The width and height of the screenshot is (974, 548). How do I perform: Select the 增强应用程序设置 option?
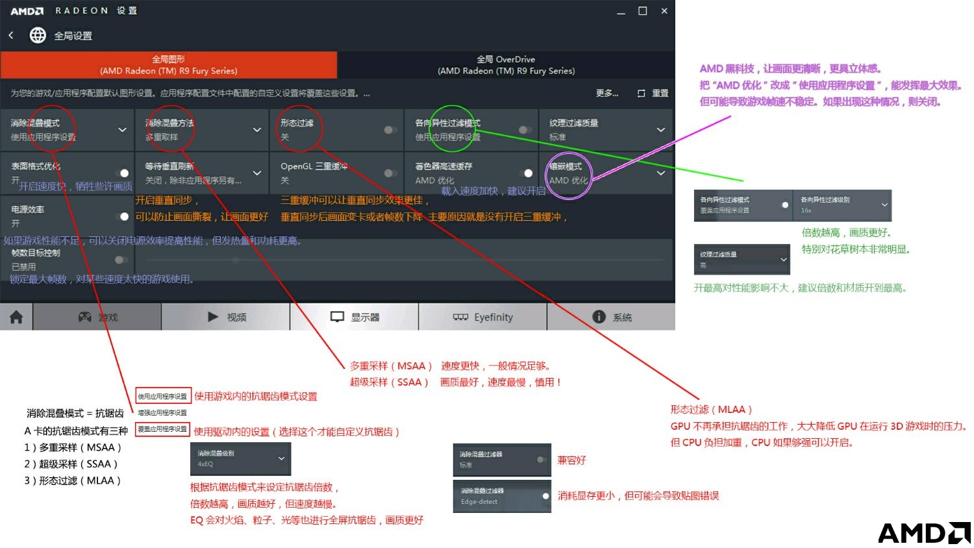click(162, 413)
